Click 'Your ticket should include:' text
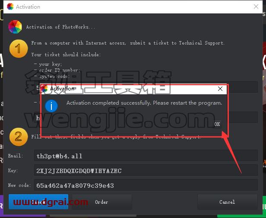The image size is (266, 218). (66, 54)
